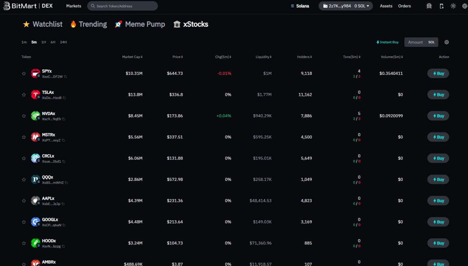468x266 pixels.
Task: Open the AAPLx token logo
Action: coord(35,201)
